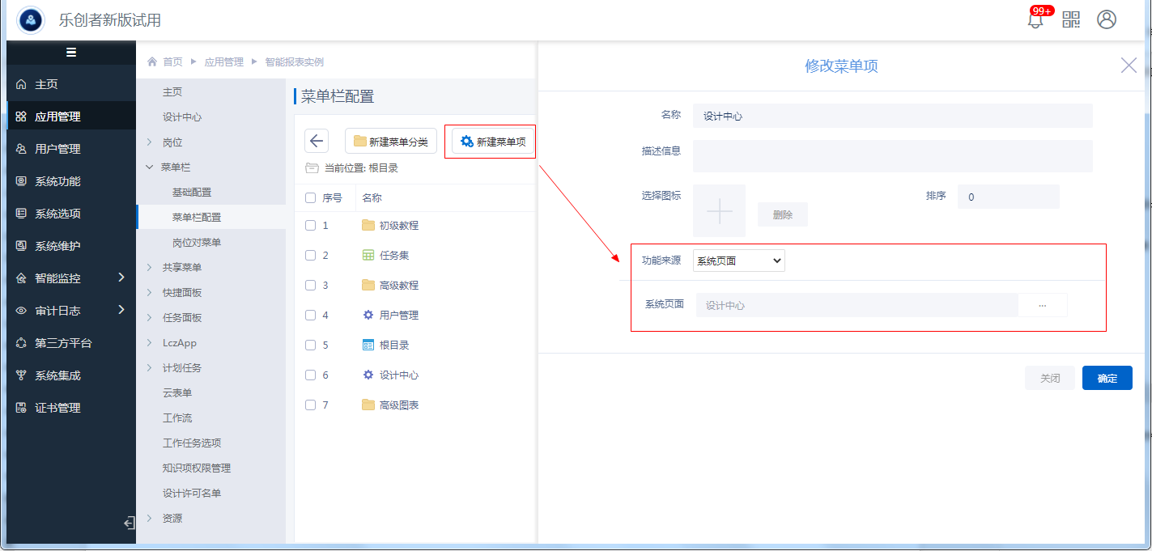Click the 新建菜单分类 button
Image resolution: width=1152 pixels, height=551 pixels.
(x=391, y=142)
